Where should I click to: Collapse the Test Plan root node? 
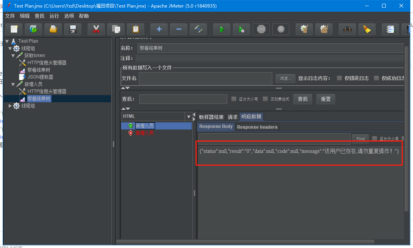[7, 41]
